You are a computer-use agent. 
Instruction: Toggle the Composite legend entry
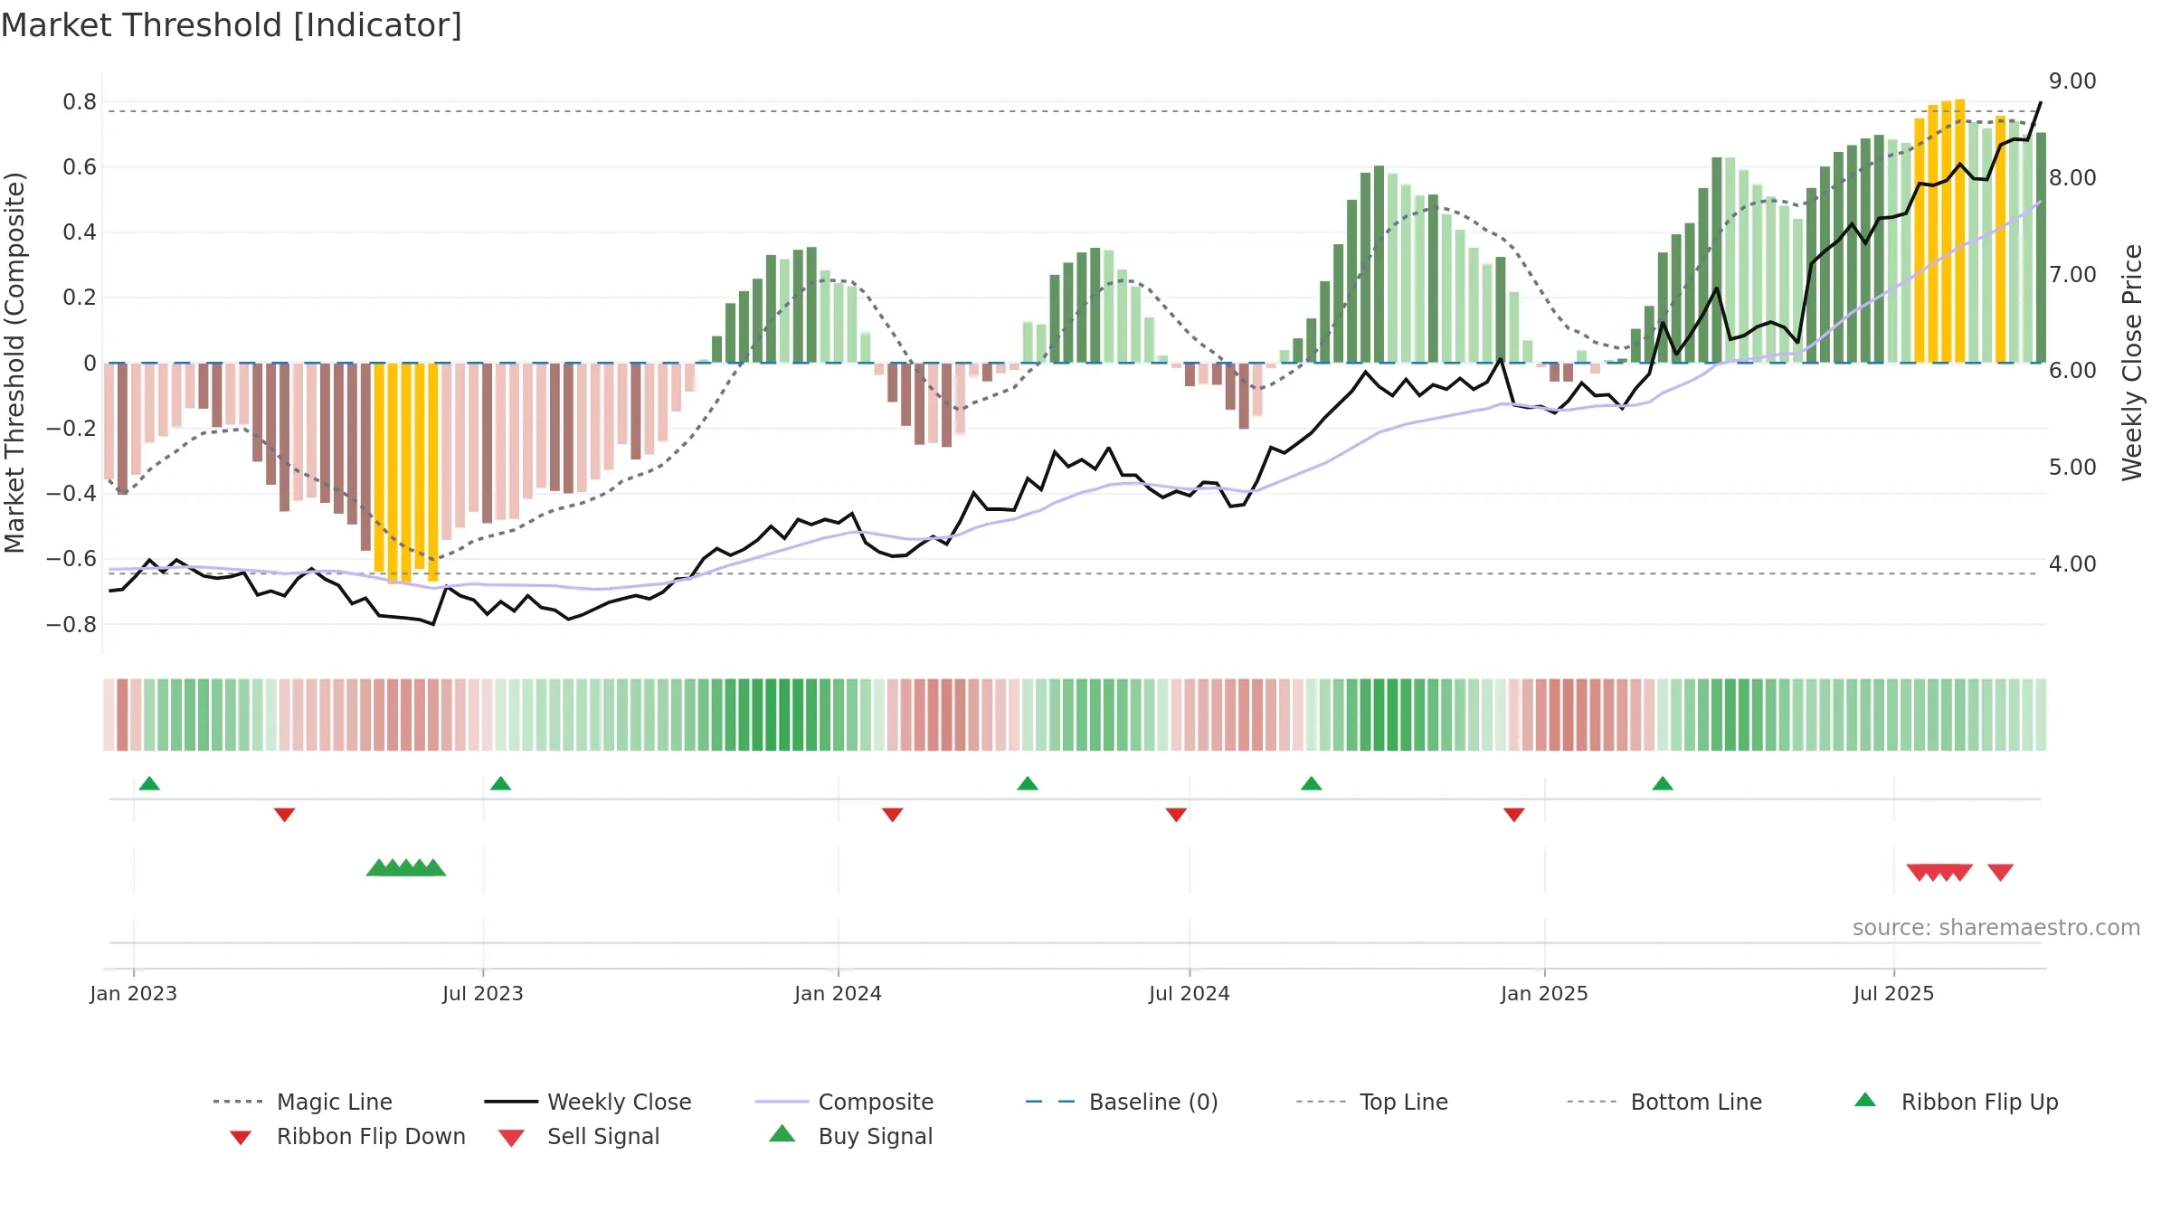tap(844, 1102)
